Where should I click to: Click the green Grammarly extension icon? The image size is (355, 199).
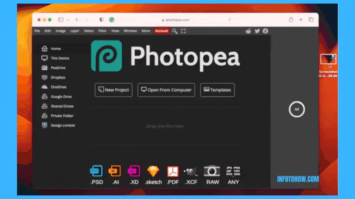[x=112, y=20]
